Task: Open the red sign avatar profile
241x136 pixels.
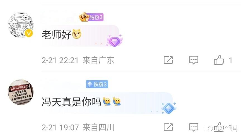Action: coord(21,92)
